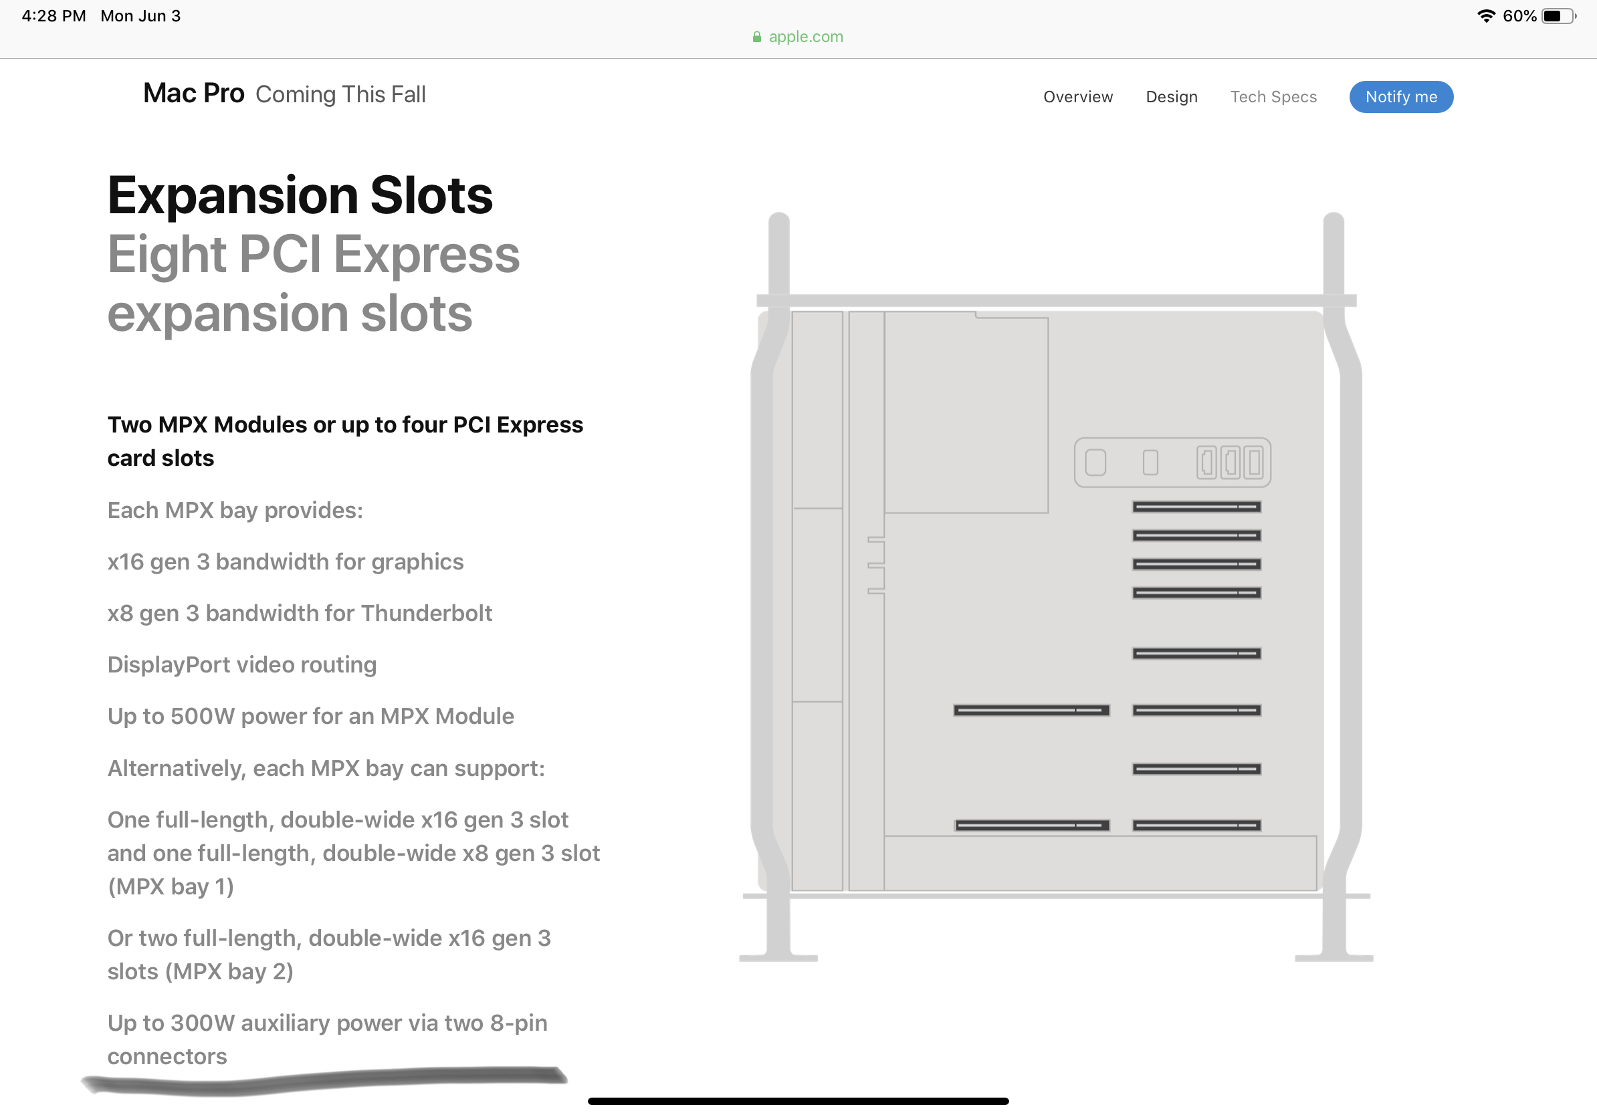Click the long bottom-left PCIe slot
Screen dimensions: 1597x1115
1031,825
